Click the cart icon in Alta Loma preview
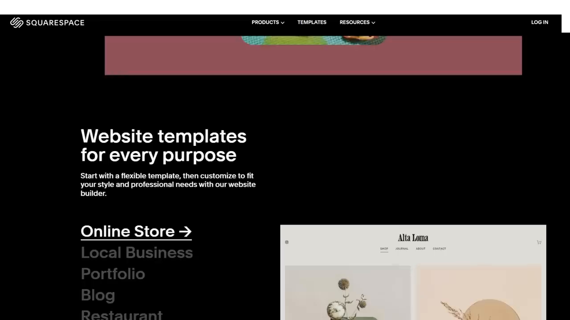The width and height of the screenshot is (570, 320). click(539, 242)
